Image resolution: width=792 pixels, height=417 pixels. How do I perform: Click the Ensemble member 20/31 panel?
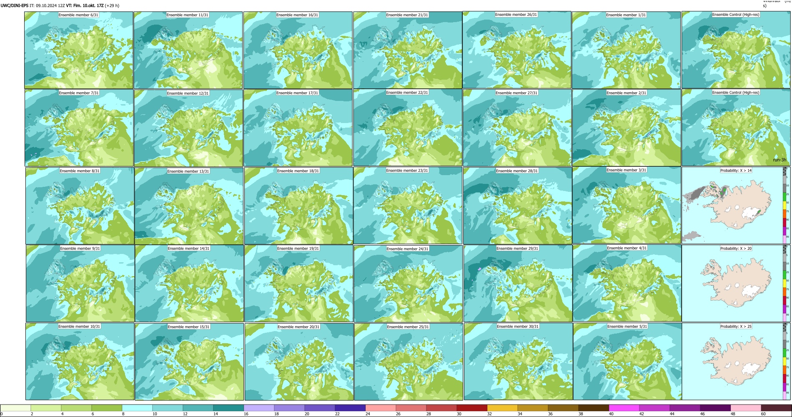[299, 362]
